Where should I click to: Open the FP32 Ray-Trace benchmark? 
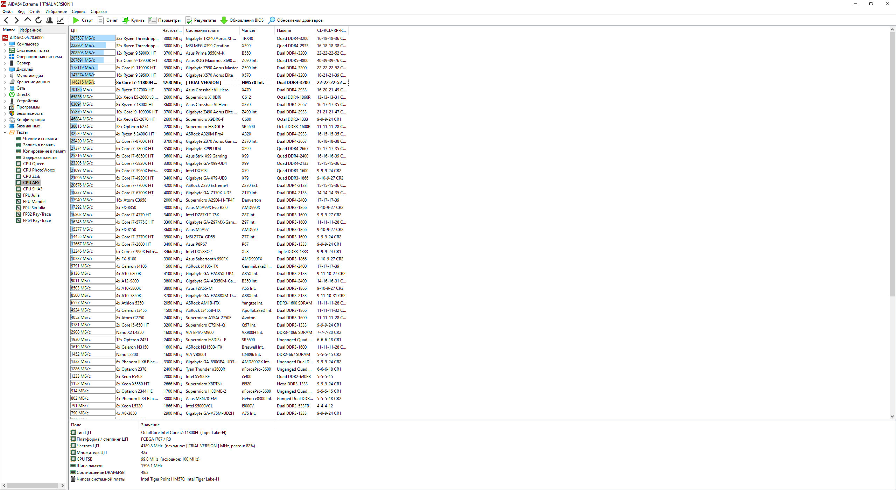37,214
